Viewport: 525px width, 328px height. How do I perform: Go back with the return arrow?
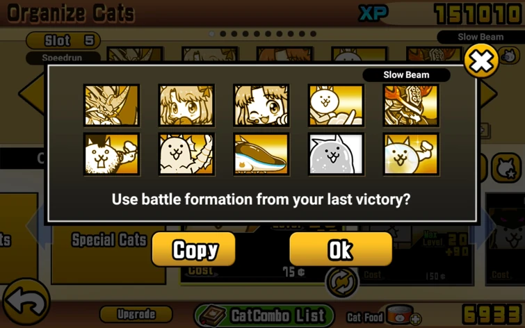(x=26, y=303)
